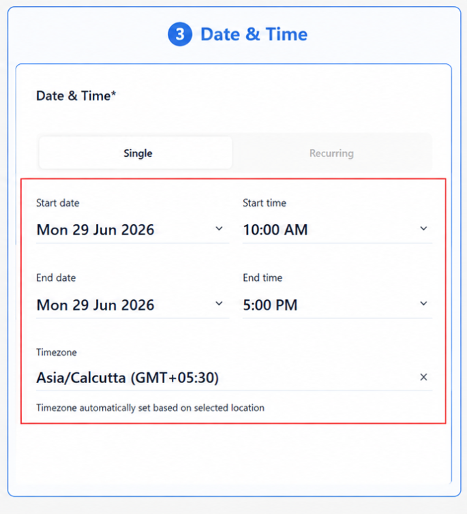Open the 10:00 AM start time dropdown
This screenshot has width=467, height=514.
(337, 230)
